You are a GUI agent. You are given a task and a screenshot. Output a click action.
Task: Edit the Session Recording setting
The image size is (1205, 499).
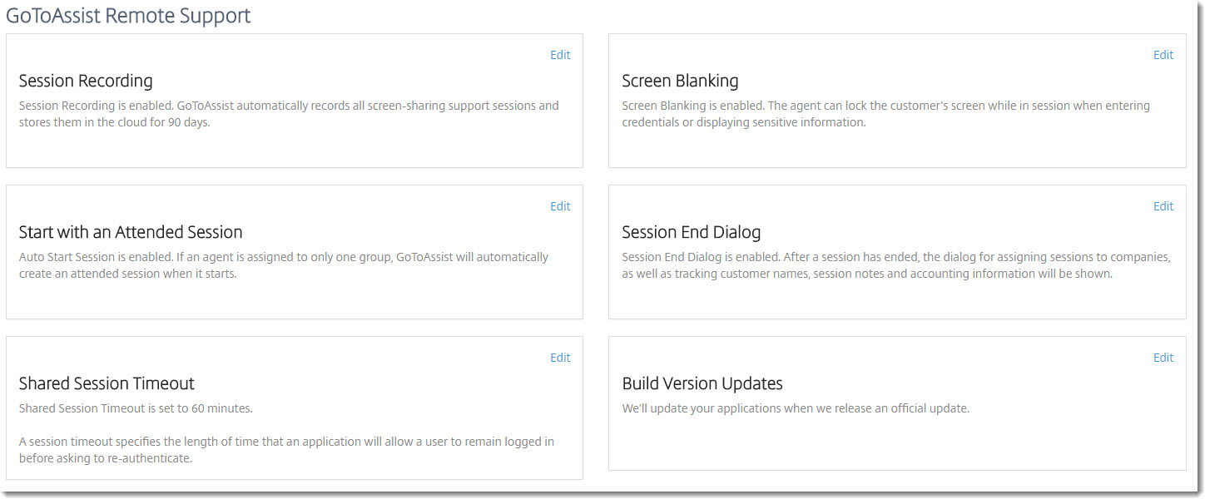[560, 55]
